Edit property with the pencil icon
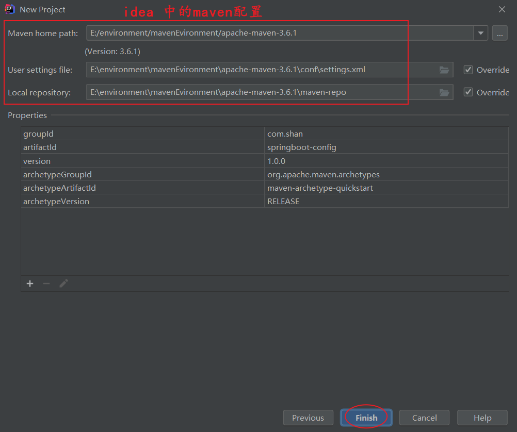The image size is (517, 432). click(63, 284)
